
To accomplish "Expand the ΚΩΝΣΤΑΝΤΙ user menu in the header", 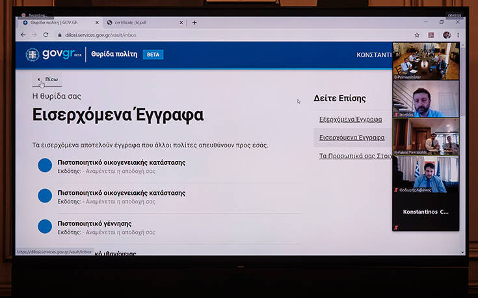I will click(374, 55).
